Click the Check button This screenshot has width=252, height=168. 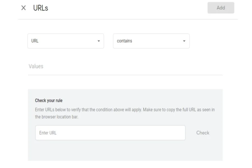pos(203,133)
